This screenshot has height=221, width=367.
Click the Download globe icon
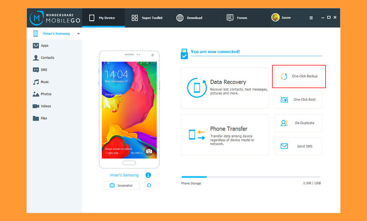180,18
